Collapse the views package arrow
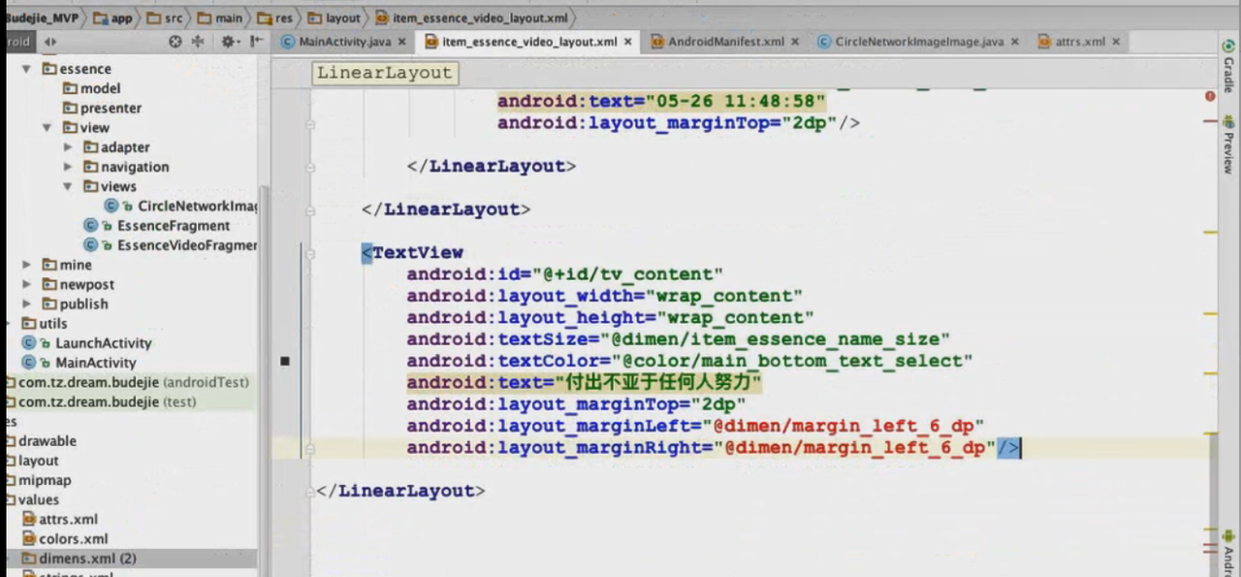Screen dimensions: 1241x577 point(68,186)
